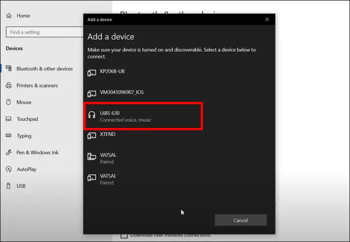
Task: Close the Add a device dialog
Action: click(267, 20)
